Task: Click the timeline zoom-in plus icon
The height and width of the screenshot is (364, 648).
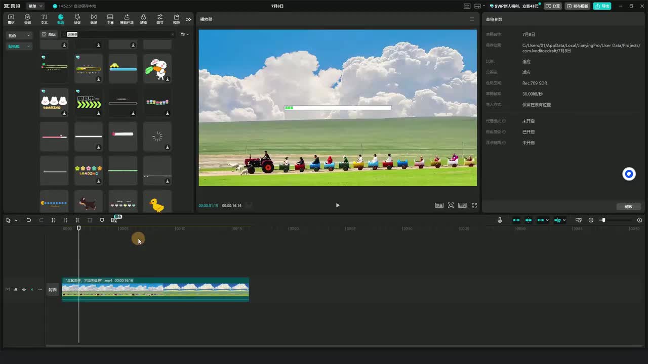Action: pyautogui.click(x=639, y=220)
